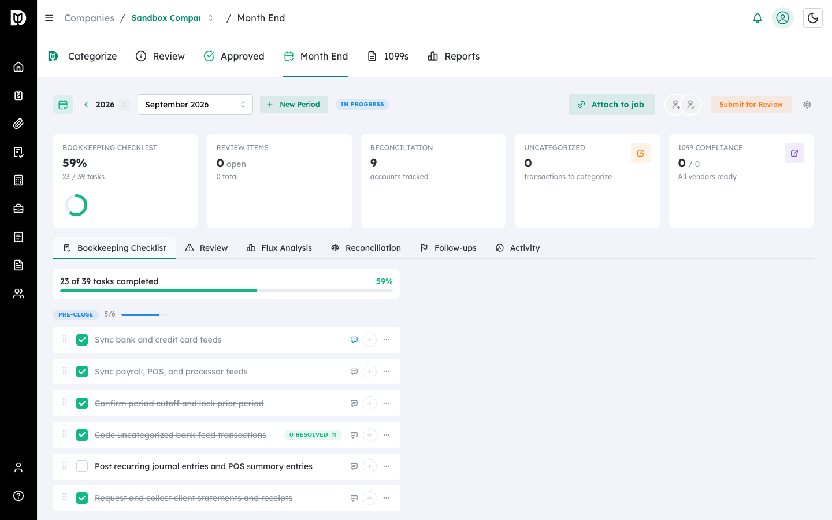The height and width of the screenshot is (520, 832).
Task: Open the team users sidebar icon
Action: pos(18,294)
